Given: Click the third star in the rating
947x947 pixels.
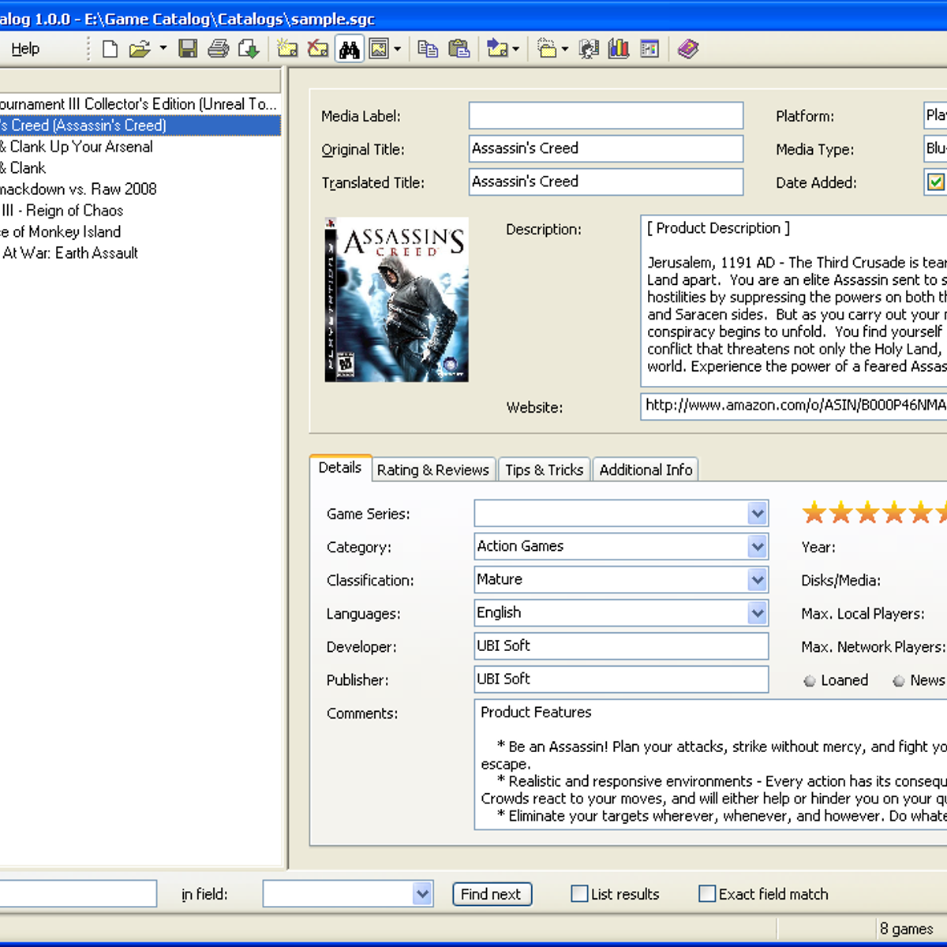Looking at the screenshot, I should pyautogui.click(x=867, y=513).
